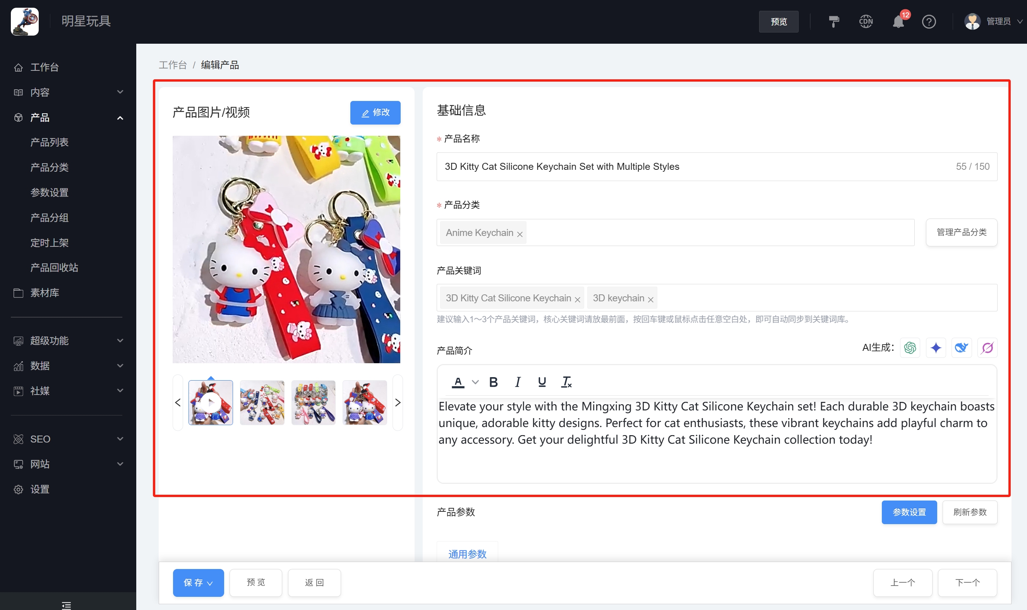Click the whale DeepSeek AI generate icon
Screen dimensions: 1027x610
961,348
